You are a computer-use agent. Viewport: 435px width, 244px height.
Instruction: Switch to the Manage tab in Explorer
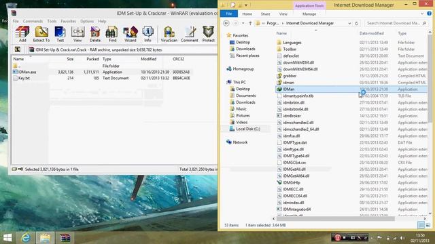[309, 14]
